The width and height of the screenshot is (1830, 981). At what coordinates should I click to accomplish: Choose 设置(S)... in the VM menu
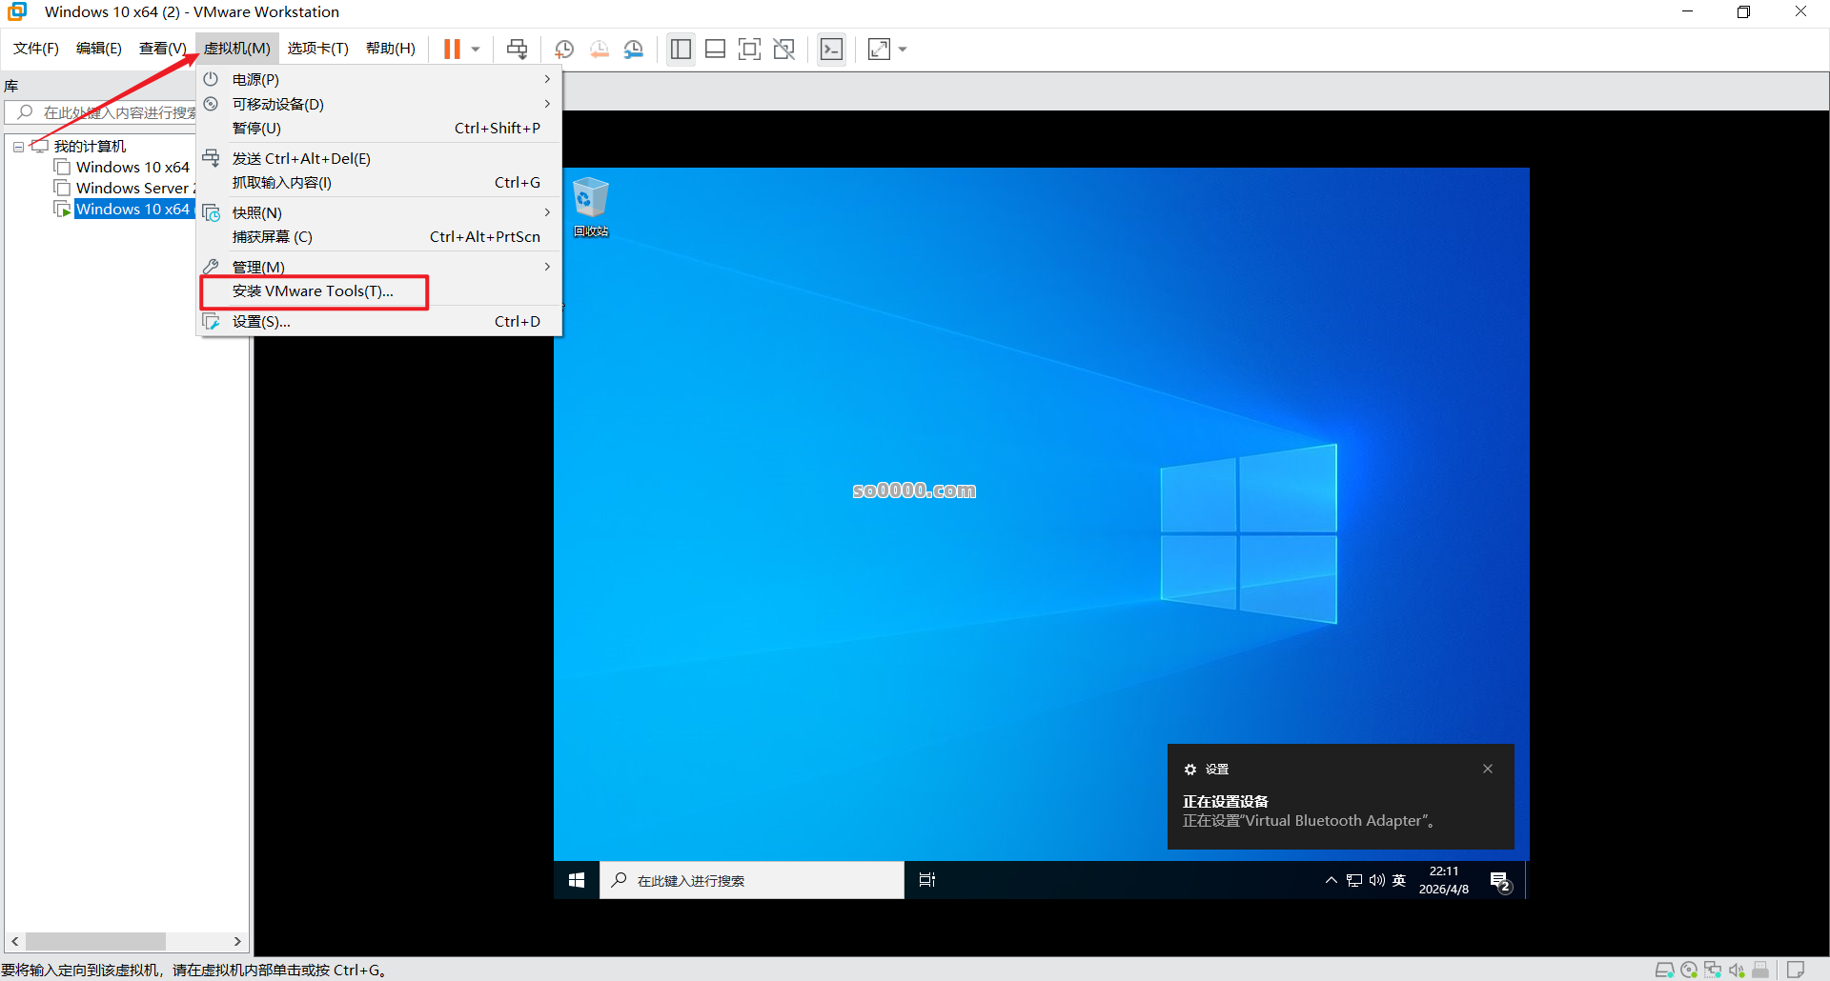point(261,322)
